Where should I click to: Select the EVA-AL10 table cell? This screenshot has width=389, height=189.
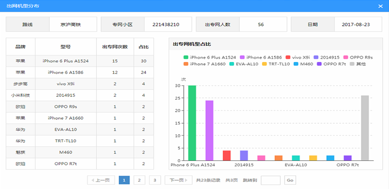tap(66, 129)
